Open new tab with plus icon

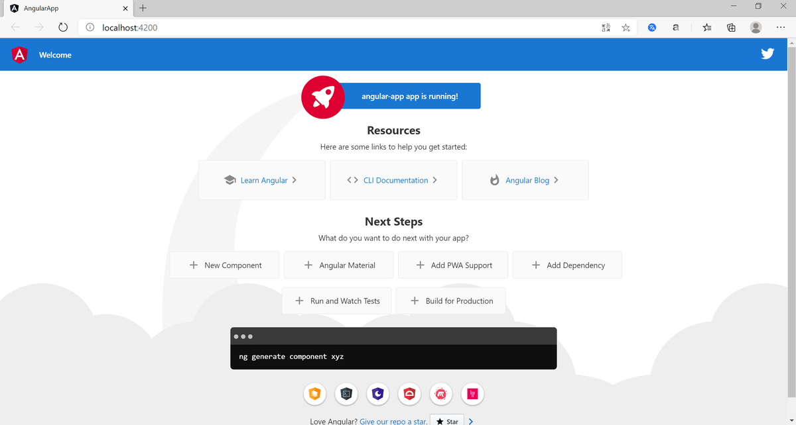(x=143, y=9)
